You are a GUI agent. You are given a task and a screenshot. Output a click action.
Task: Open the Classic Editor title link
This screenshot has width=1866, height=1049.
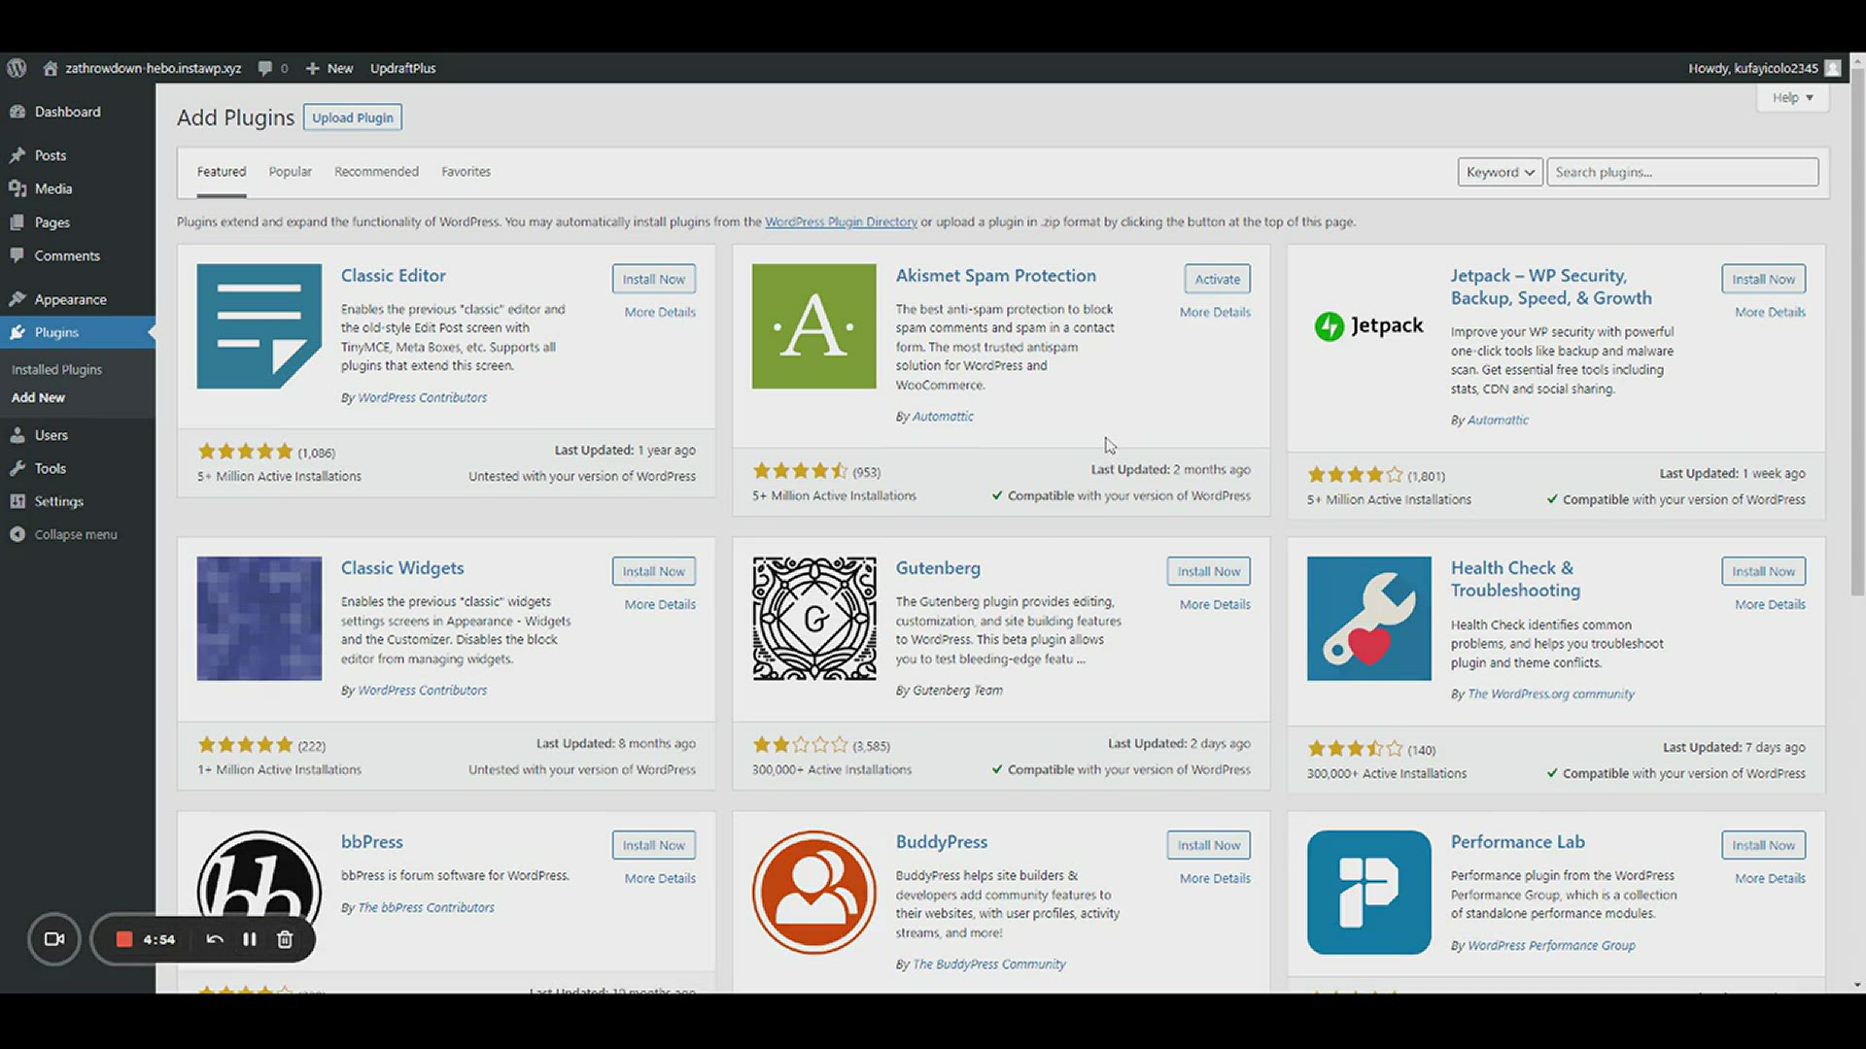(x=393, y=276)
